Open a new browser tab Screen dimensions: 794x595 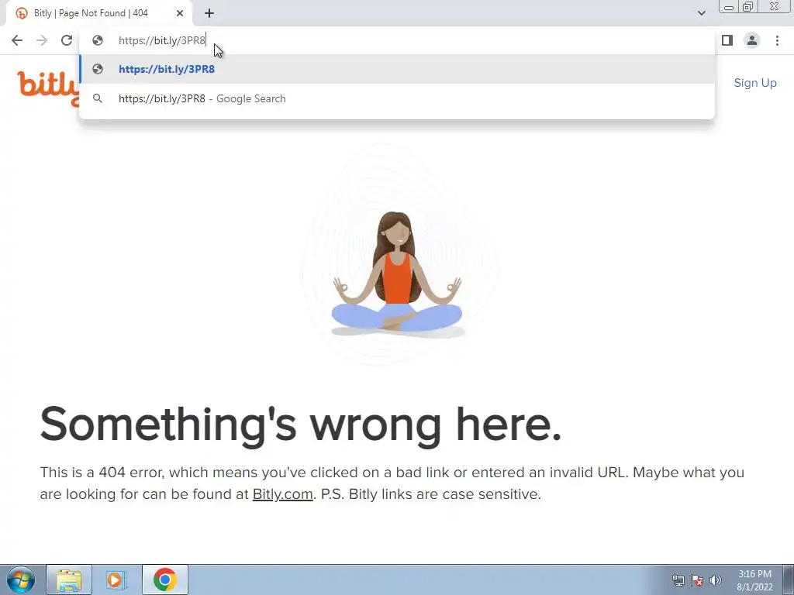click(209, 13)
